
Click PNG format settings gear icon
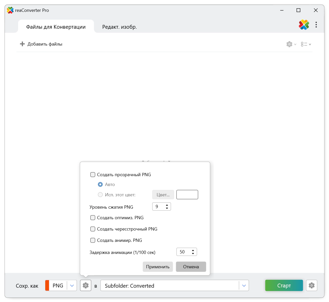(x=86, y=285)
